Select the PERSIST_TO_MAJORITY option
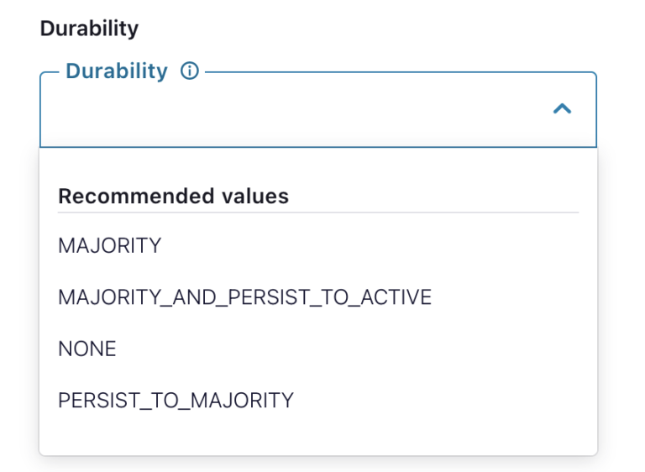This screenshot has width=645, height=472. pos(176,400)
